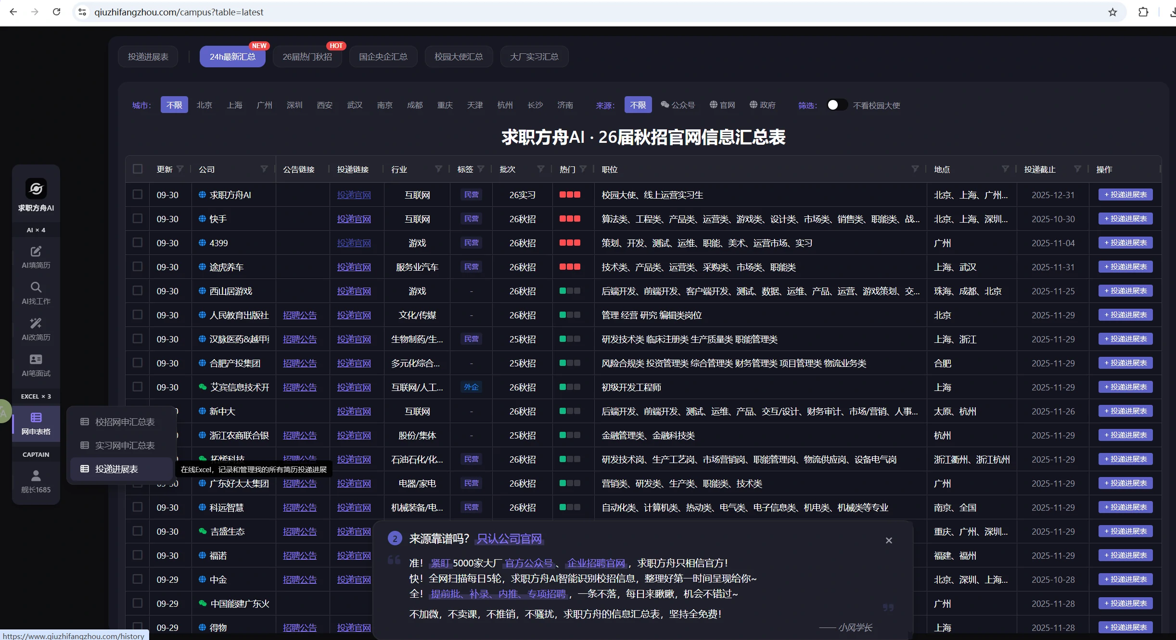Tick the checkbox for the 快手 row
This screenshot has height=640, width=1176.
138,218
